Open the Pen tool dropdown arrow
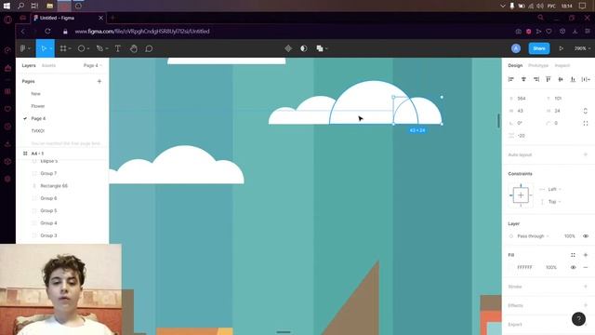Image resolution: width=595 pixels, height=335 pixels. pos(107,48)
